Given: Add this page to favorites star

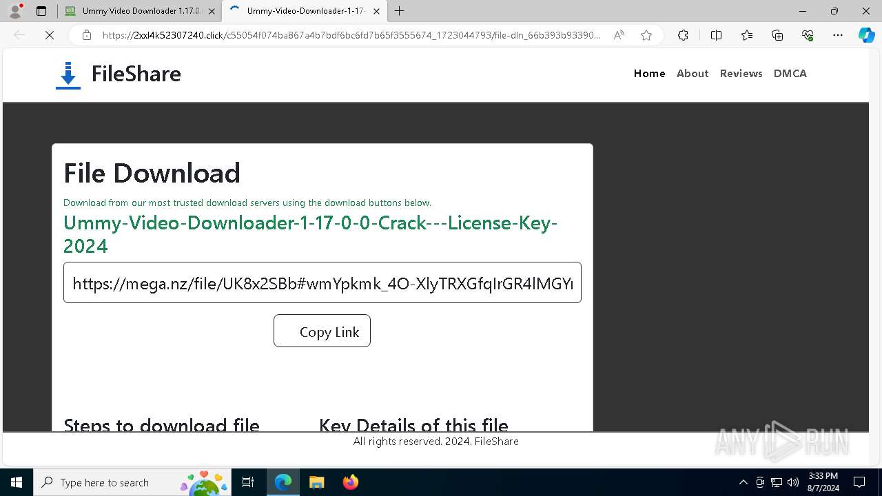Looking at the screenshot, I should click(646, 35).
